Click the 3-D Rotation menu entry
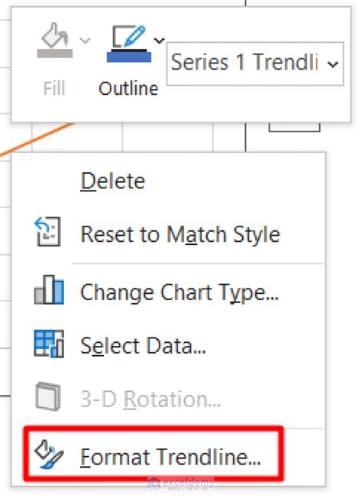The image size is (362, 499). 168,399
